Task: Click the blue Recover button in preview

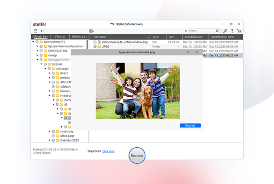Action: (x=190, y=125)
